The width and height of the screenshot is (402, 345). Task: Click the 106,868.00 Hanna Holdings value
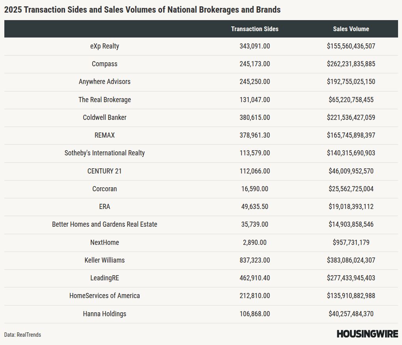click(255, 314)
